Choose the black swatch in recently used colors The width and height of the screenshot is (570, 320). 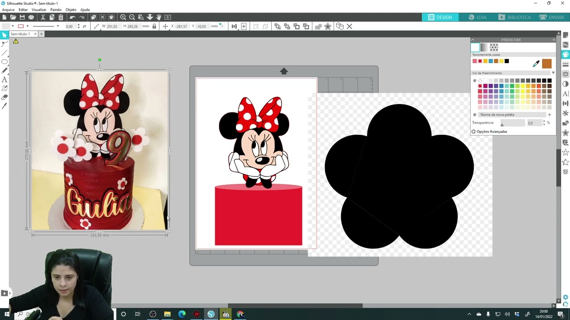click(x=506, y=61)
